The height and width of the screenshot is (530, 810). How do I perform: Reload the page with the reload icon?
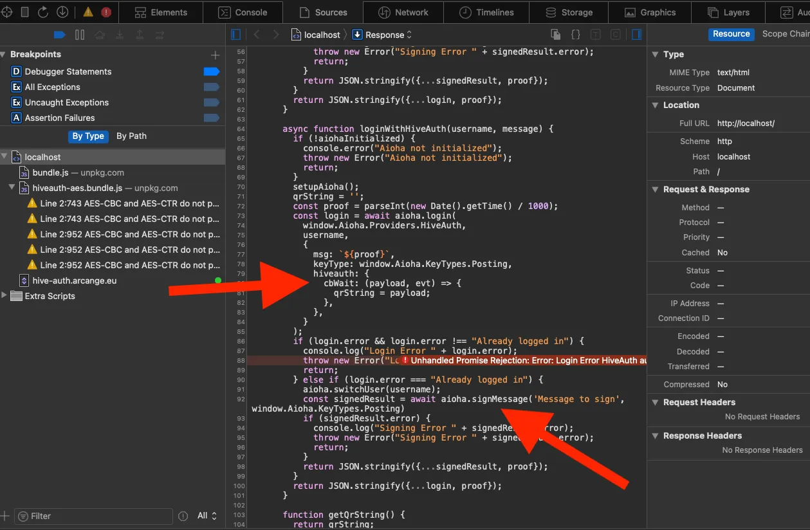coord(43,12)
